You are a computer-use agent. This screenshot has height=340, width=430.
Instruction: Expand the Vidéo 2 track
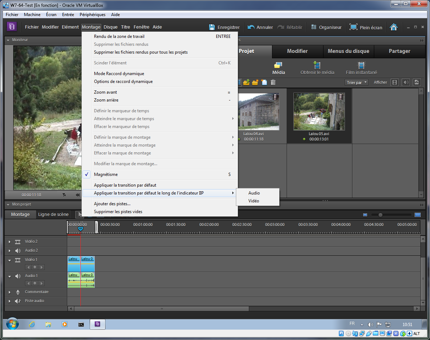click(x=10, y=242)
